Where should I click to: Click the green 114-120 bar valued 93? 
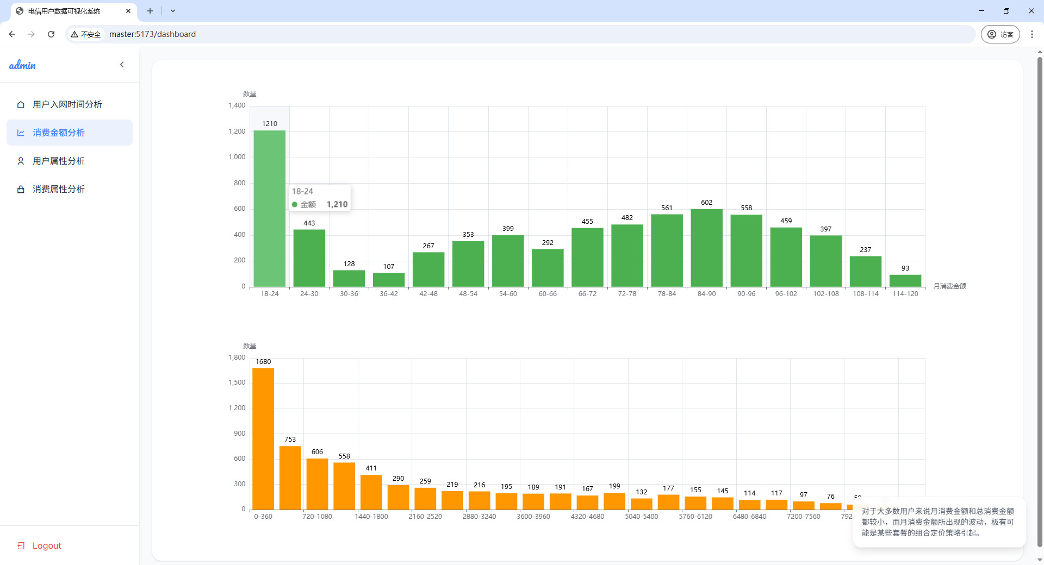905,281
